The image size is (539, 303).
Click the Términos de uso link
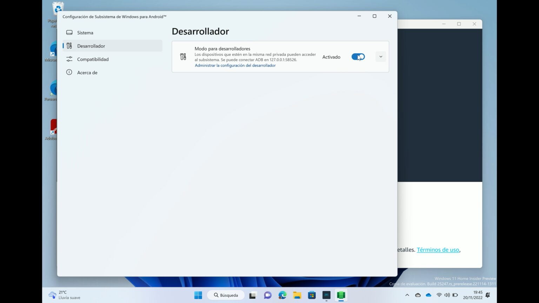point(438,250)
